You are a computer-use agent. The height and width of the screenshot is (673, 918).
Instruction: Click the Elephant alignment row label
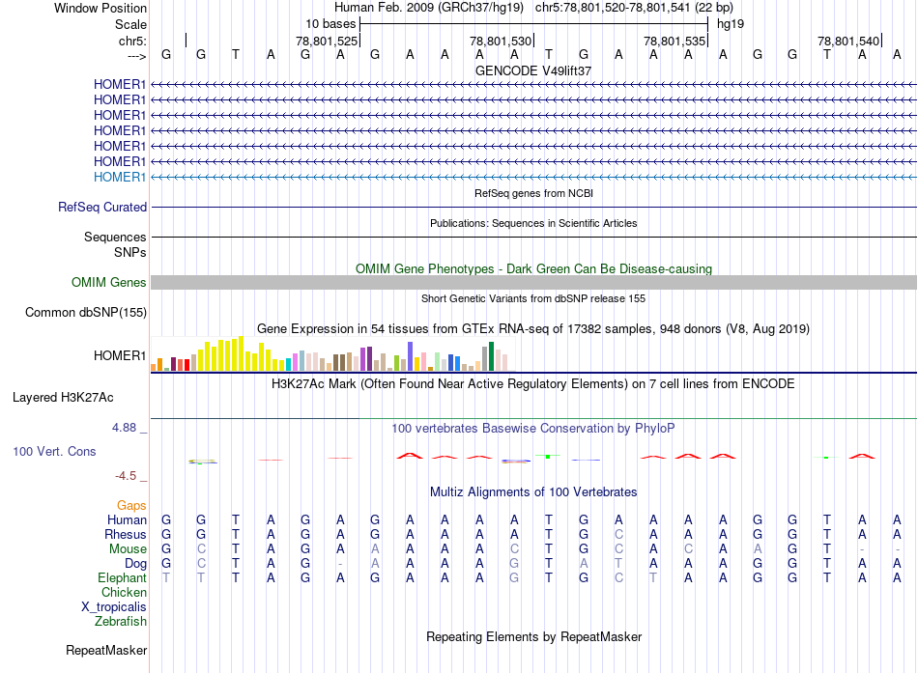point(123,577)
